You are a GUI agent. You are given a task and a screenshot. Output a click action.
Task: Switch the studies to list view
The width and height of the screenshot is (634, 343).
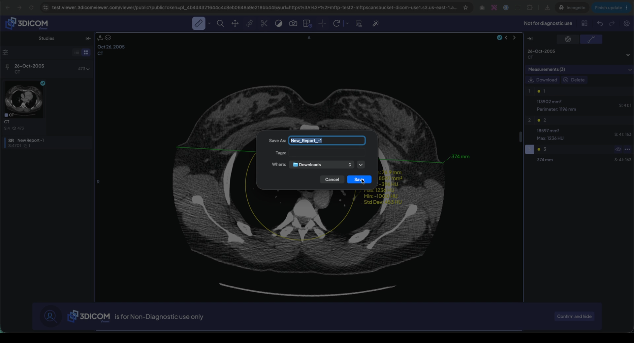pos(77,52)
